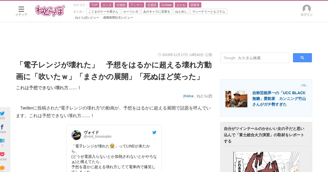Select the アンサー category tab
The height and width of the screenshot is (172, 328).
click(136, 5)
